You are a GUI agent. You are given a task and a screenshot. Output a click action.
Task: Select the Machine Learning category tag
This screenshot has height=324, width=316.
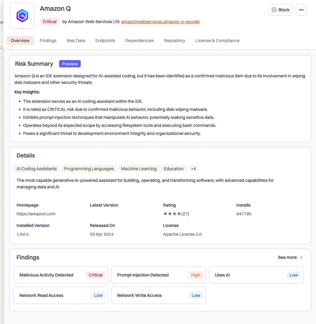(139, 169)
